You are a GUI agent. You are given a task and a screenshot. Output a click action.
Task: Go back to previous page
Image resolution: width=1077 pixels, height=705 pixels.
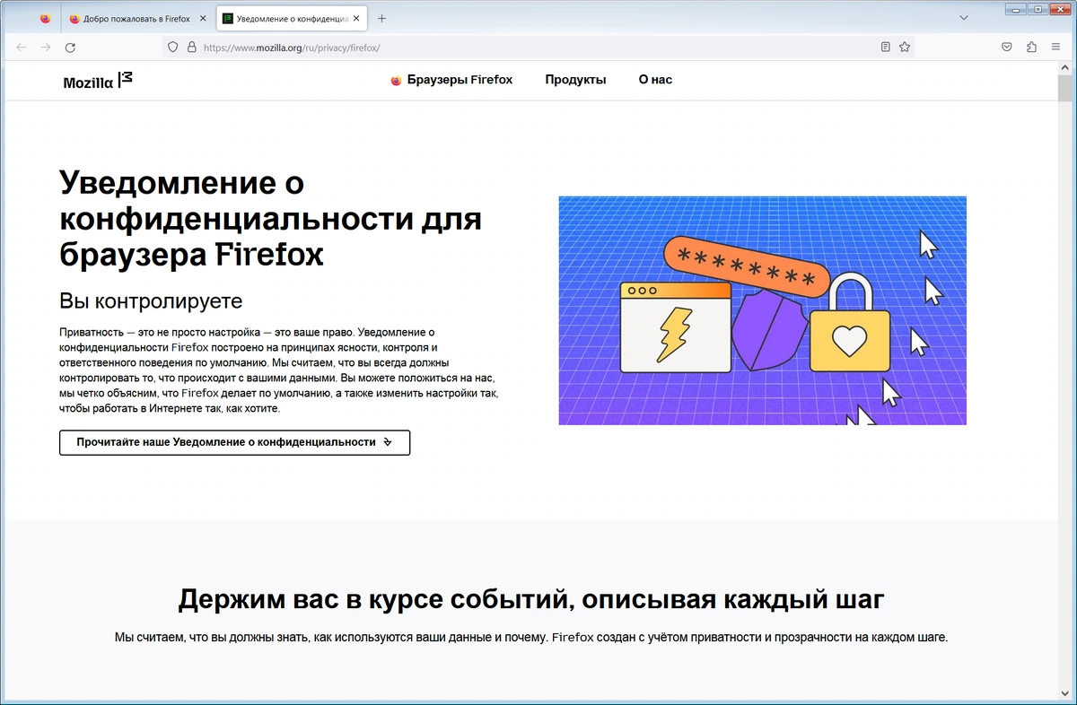pos(22,48)
